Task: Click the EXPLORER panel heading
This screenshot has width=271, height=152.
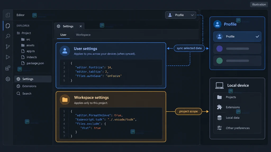Action: pyautogui.click(x=23, y=26)
